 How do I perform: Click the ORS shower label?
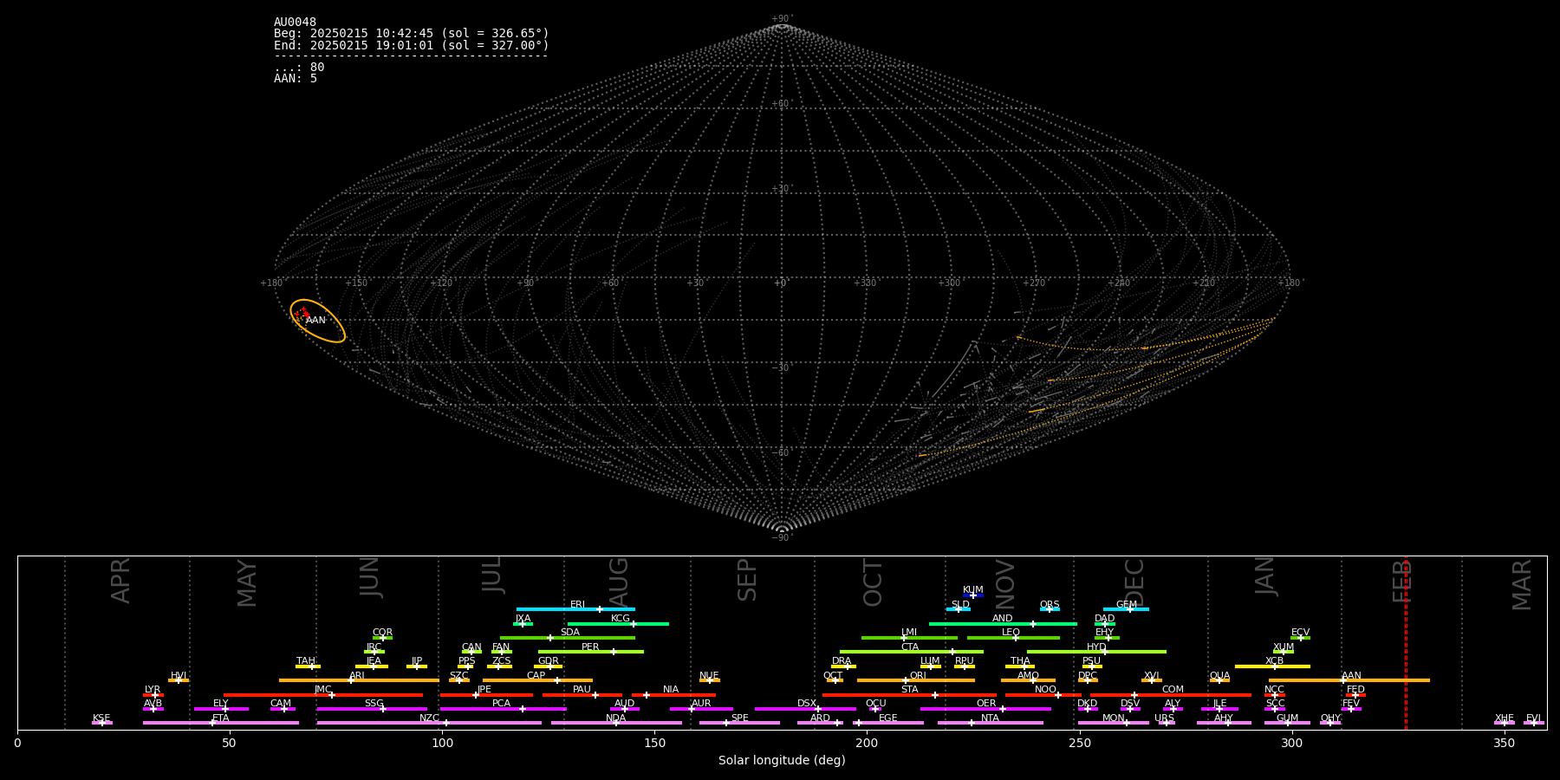point(1050,605)
